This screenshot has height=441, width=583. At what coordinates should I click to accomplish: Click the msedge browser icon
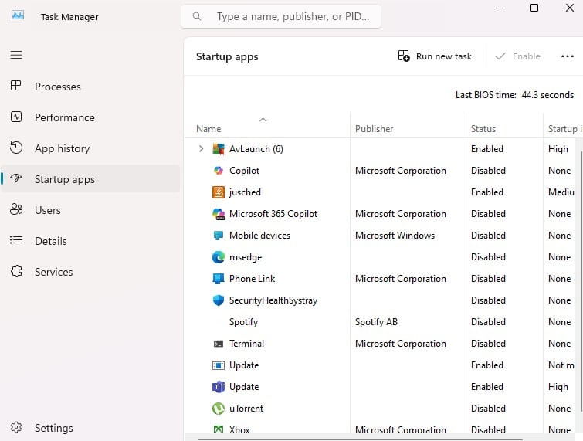[219, 257]
